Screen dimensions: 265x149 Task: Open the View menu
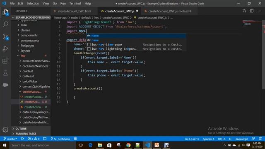[46, 3]
